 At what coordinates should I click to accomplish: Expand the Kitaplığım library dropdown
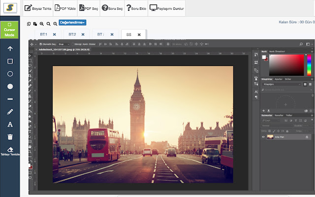[282, 84]
